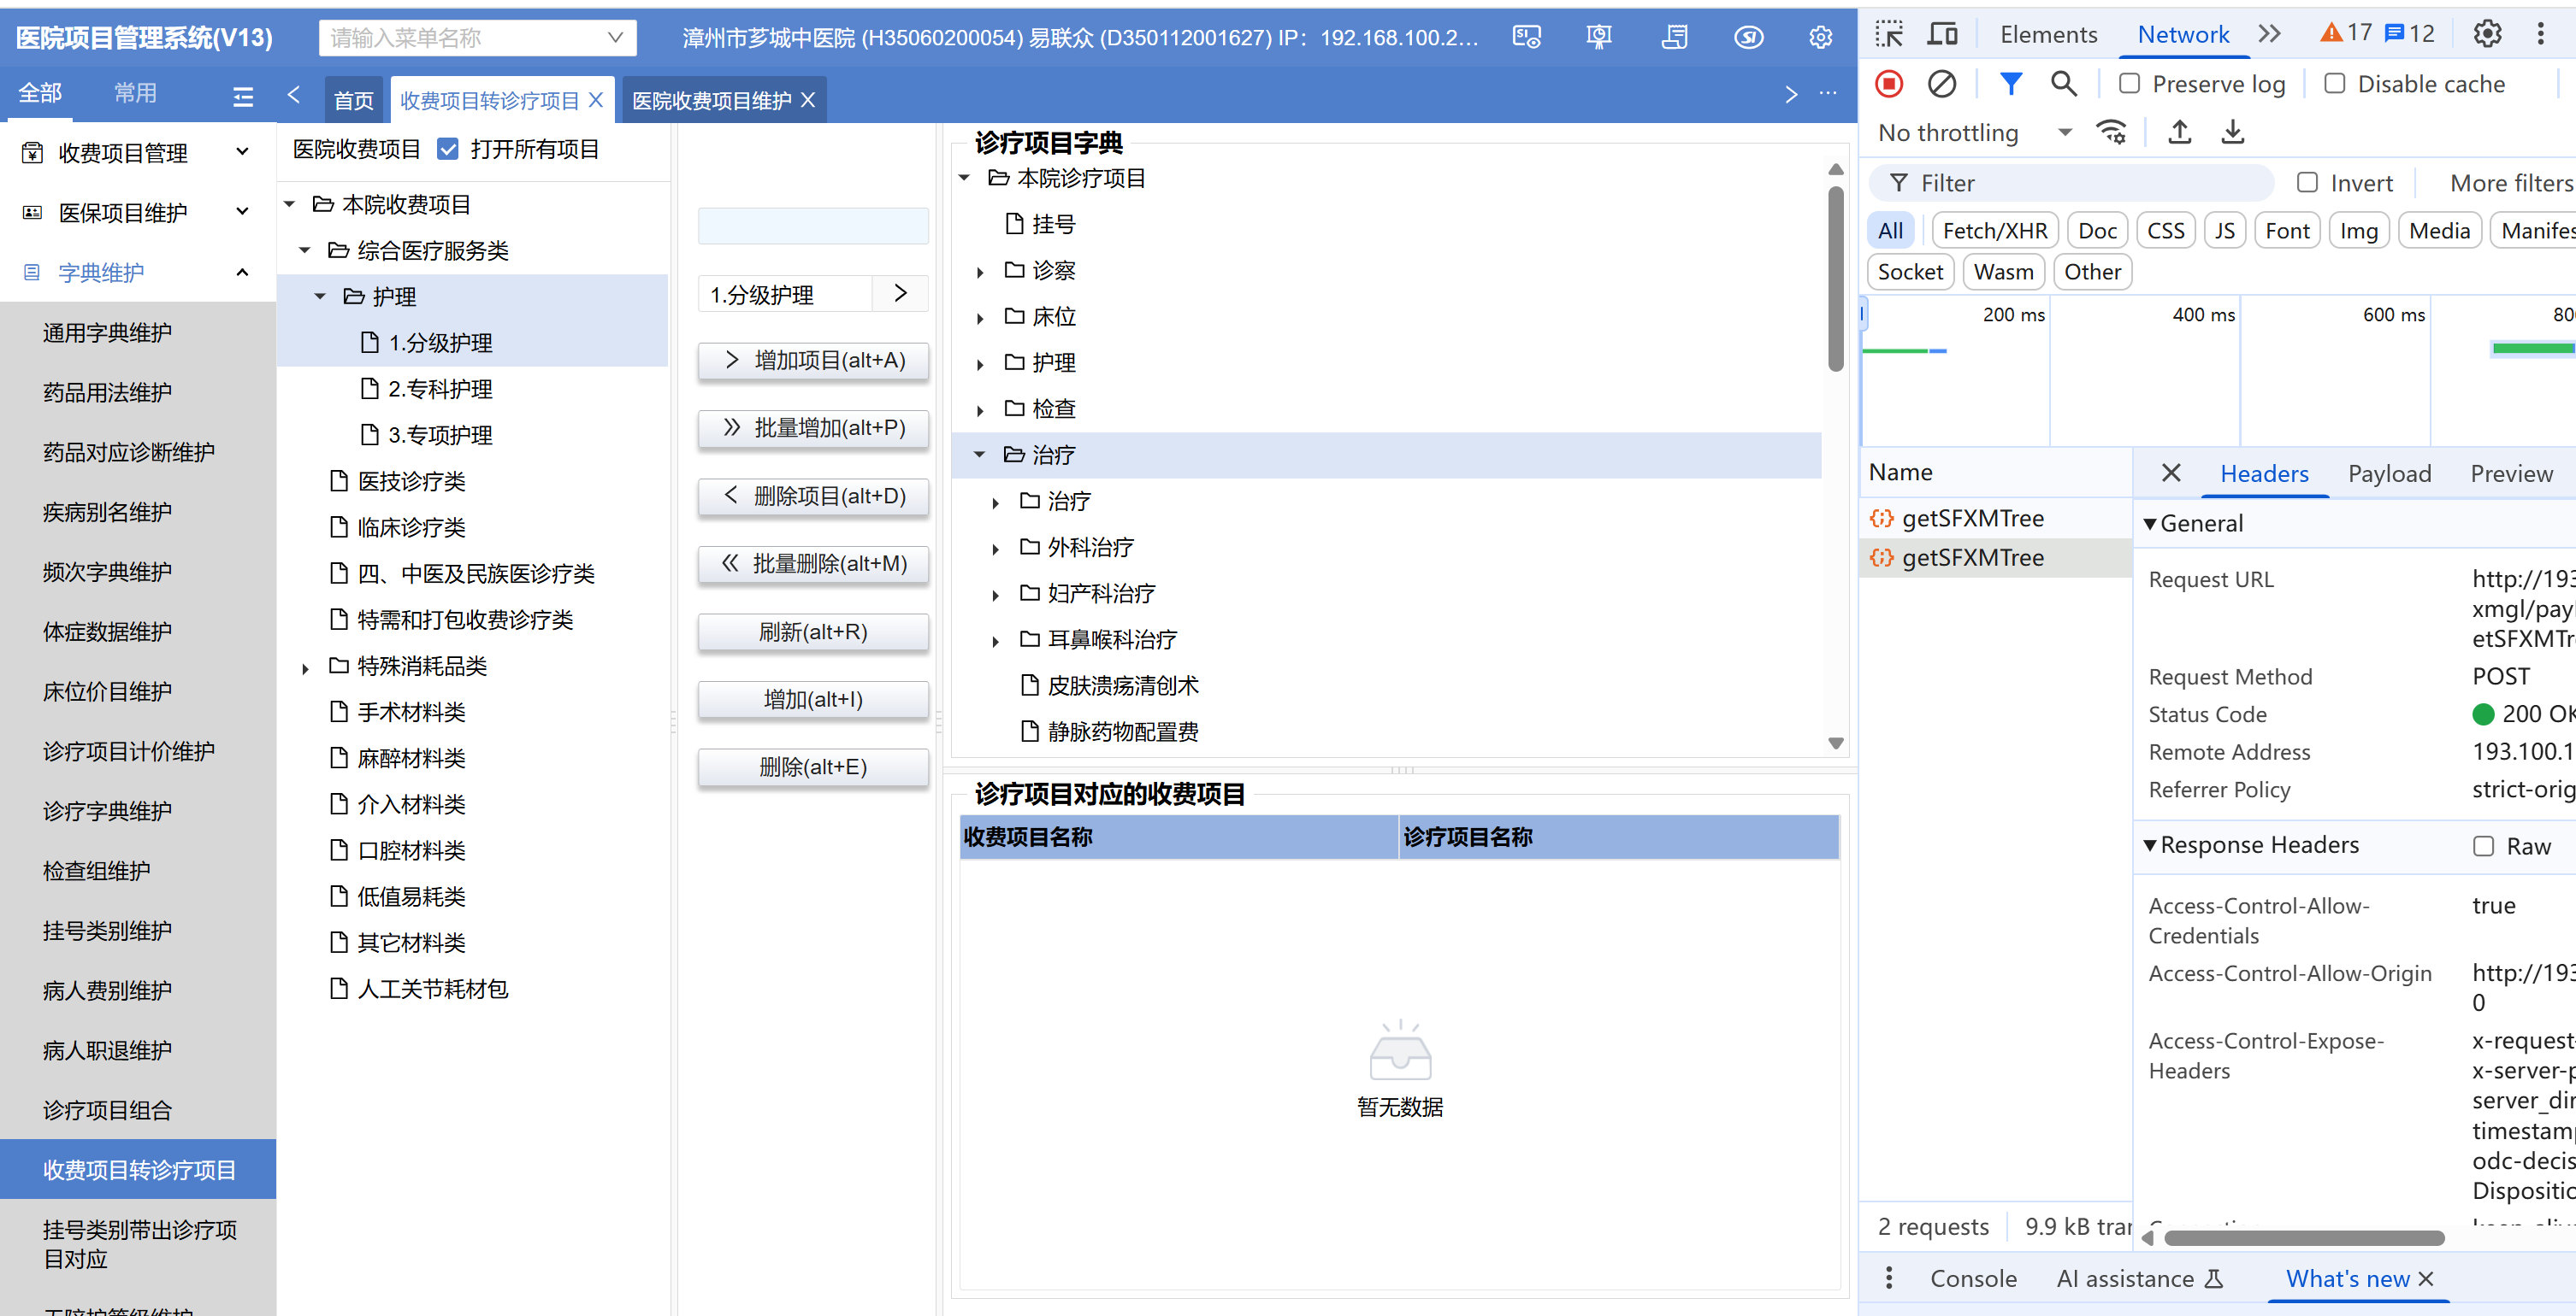Screen dimensions: 2576x1316
Task: Toggle the device toolbar icon
Action: pyautogui.click(x=1942, y=34)
